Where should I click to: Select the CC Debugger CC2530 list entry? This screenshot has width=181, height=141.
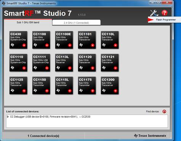(87, 117)
